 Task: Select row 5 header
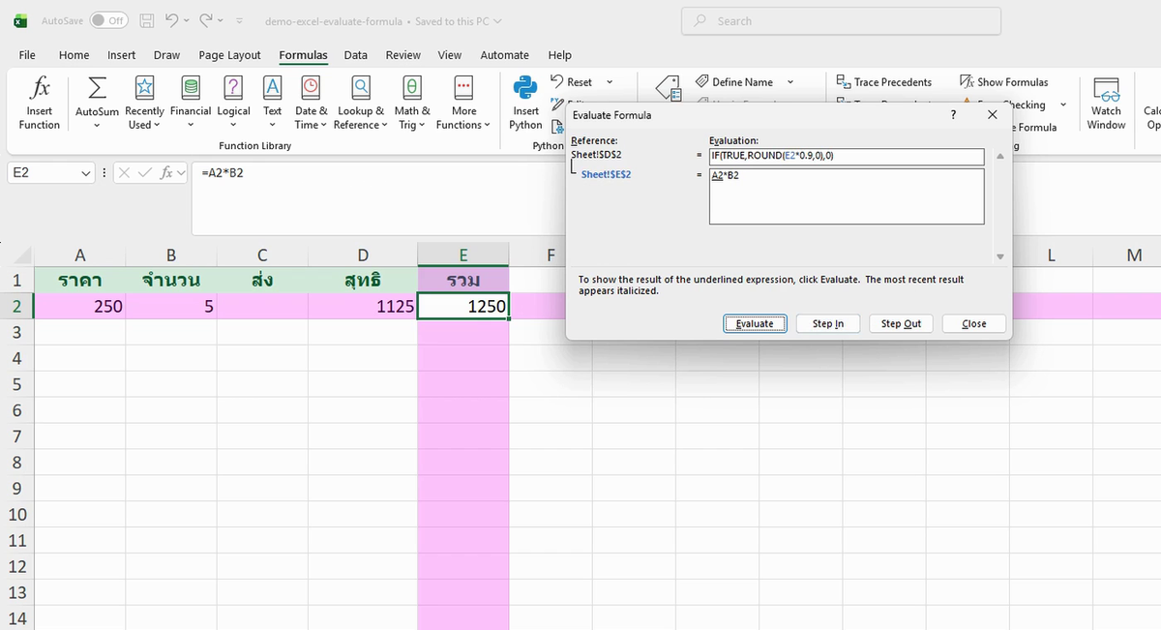tap(17, 384)
